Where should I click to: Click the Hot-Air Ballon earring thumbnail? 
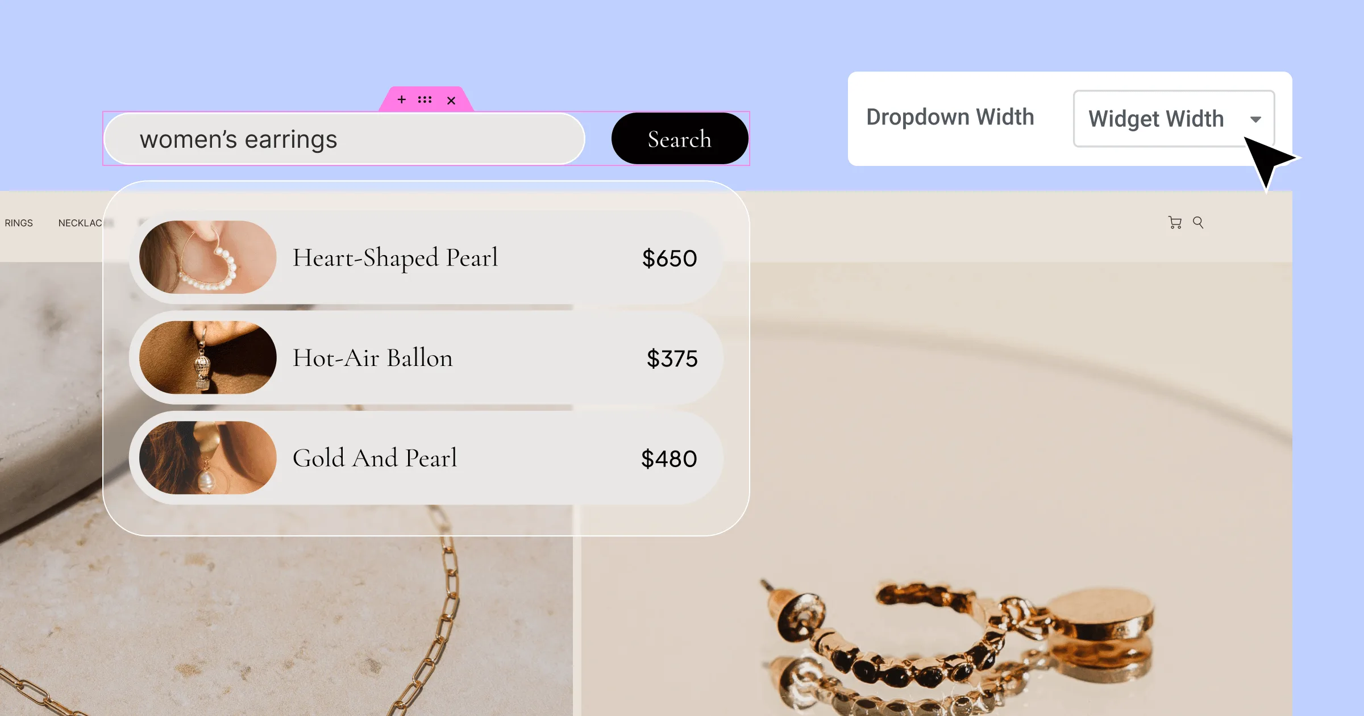point(208,357)
